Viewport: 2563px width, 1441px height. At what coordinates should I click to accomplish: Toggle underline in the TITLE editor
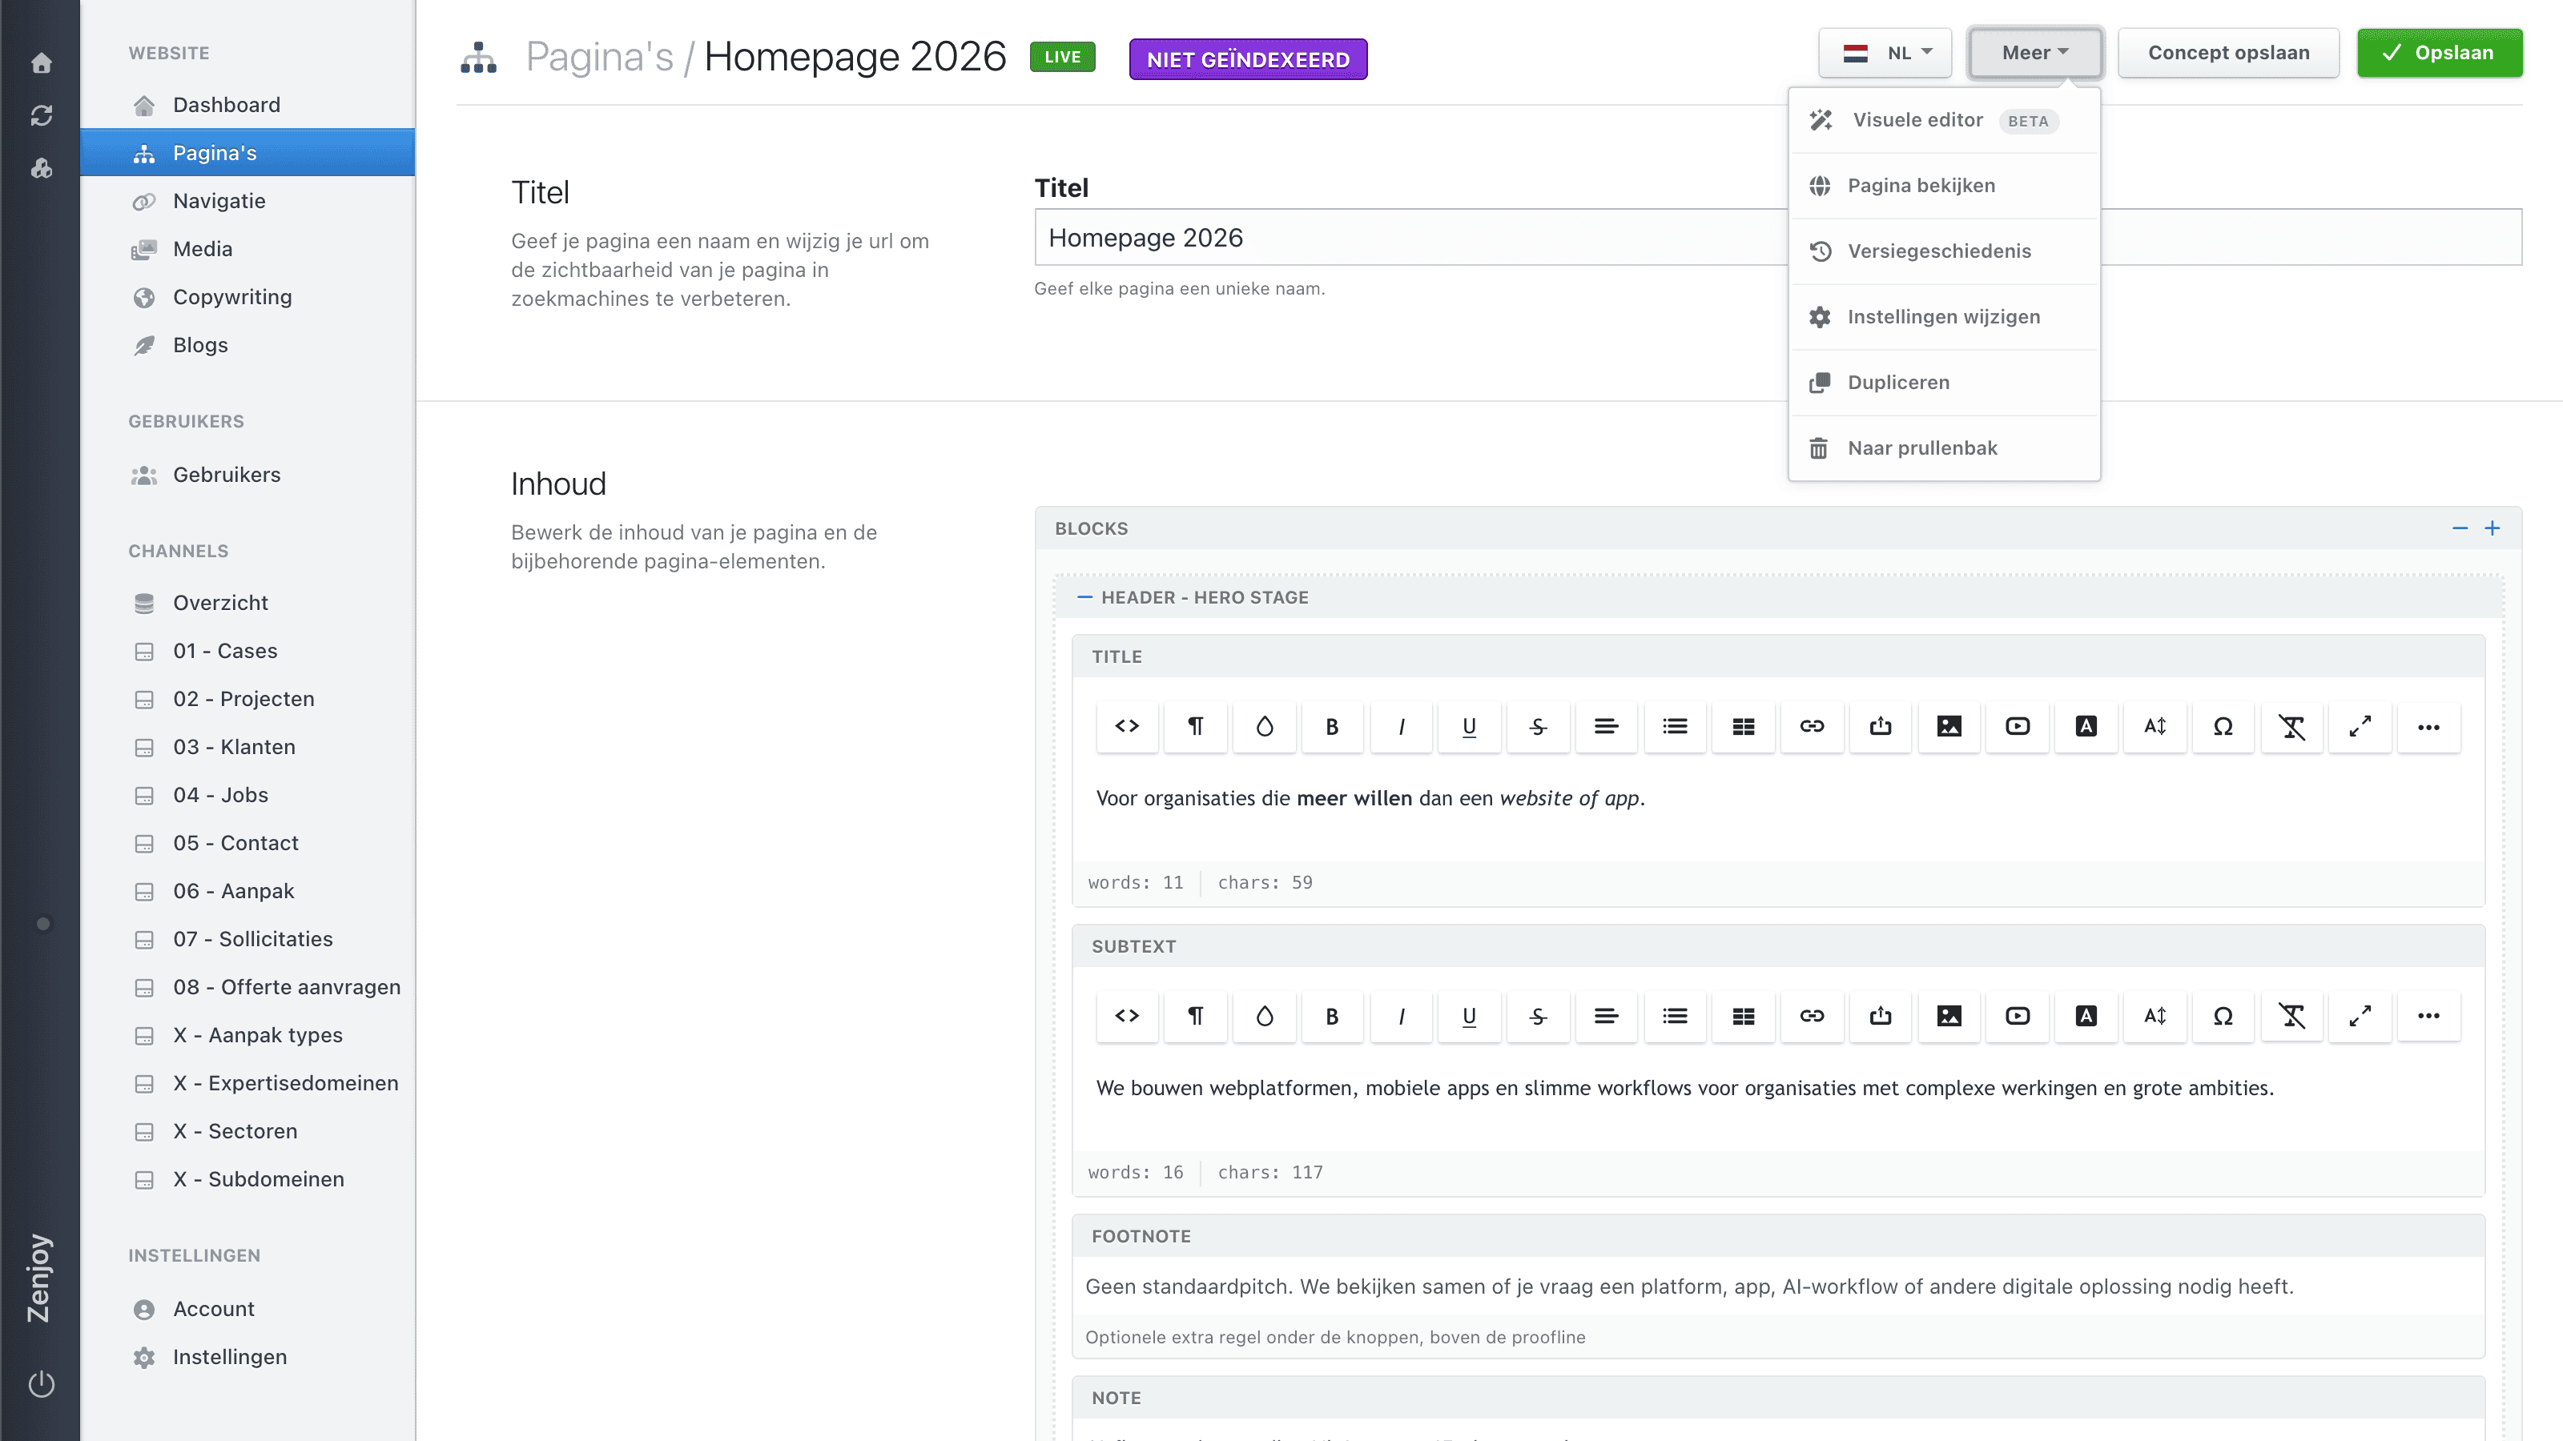pos(1470,726)
